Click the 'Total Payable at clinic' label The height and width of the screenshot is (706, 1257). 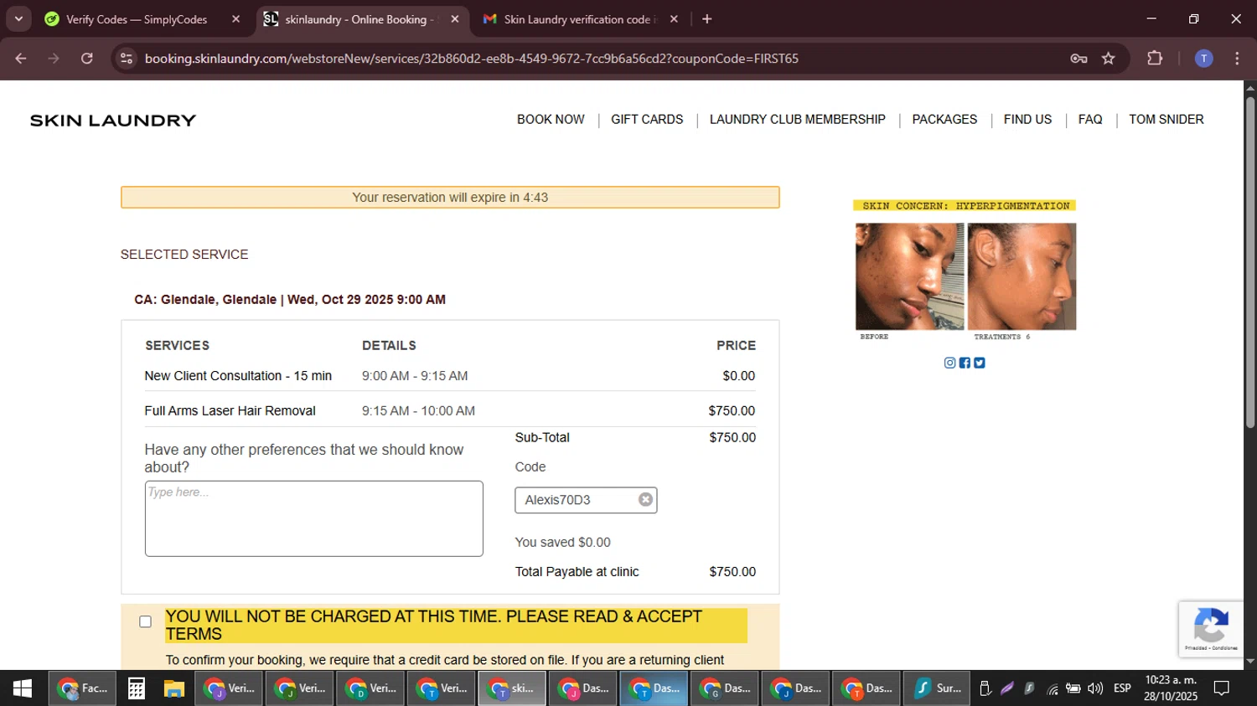click(x=577, y=572)
